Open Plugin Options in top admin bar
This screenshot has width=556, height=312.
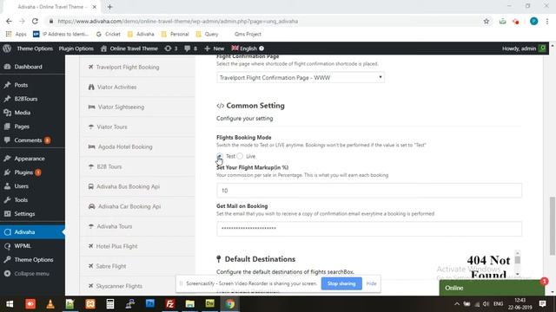point(76,49)
